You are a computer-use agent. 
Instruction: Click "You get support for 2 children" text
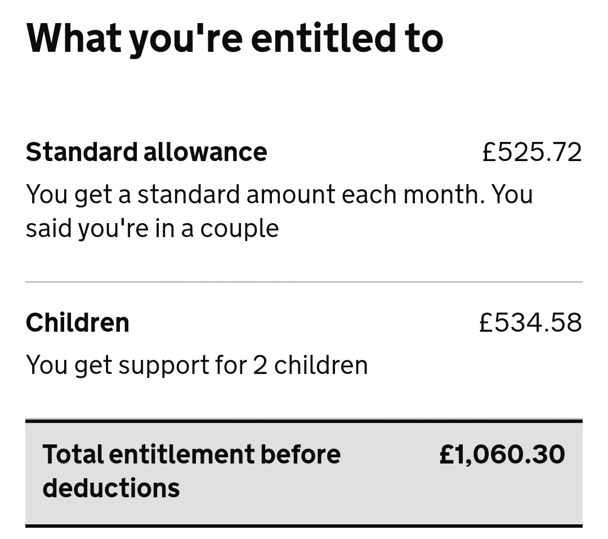197,365
